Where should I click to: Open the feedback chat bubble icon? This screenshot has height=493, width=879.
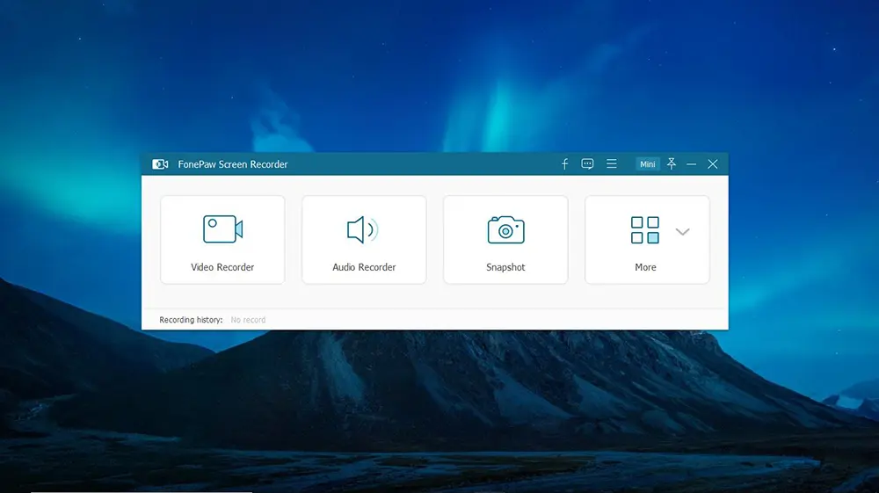pyautogui.click(x=587, y=164)
